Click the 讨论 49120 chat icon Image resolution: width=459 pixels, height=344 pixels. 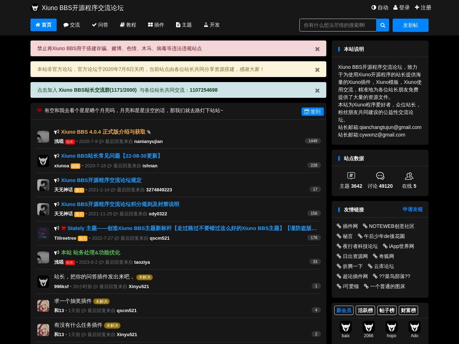coord(380,176)
